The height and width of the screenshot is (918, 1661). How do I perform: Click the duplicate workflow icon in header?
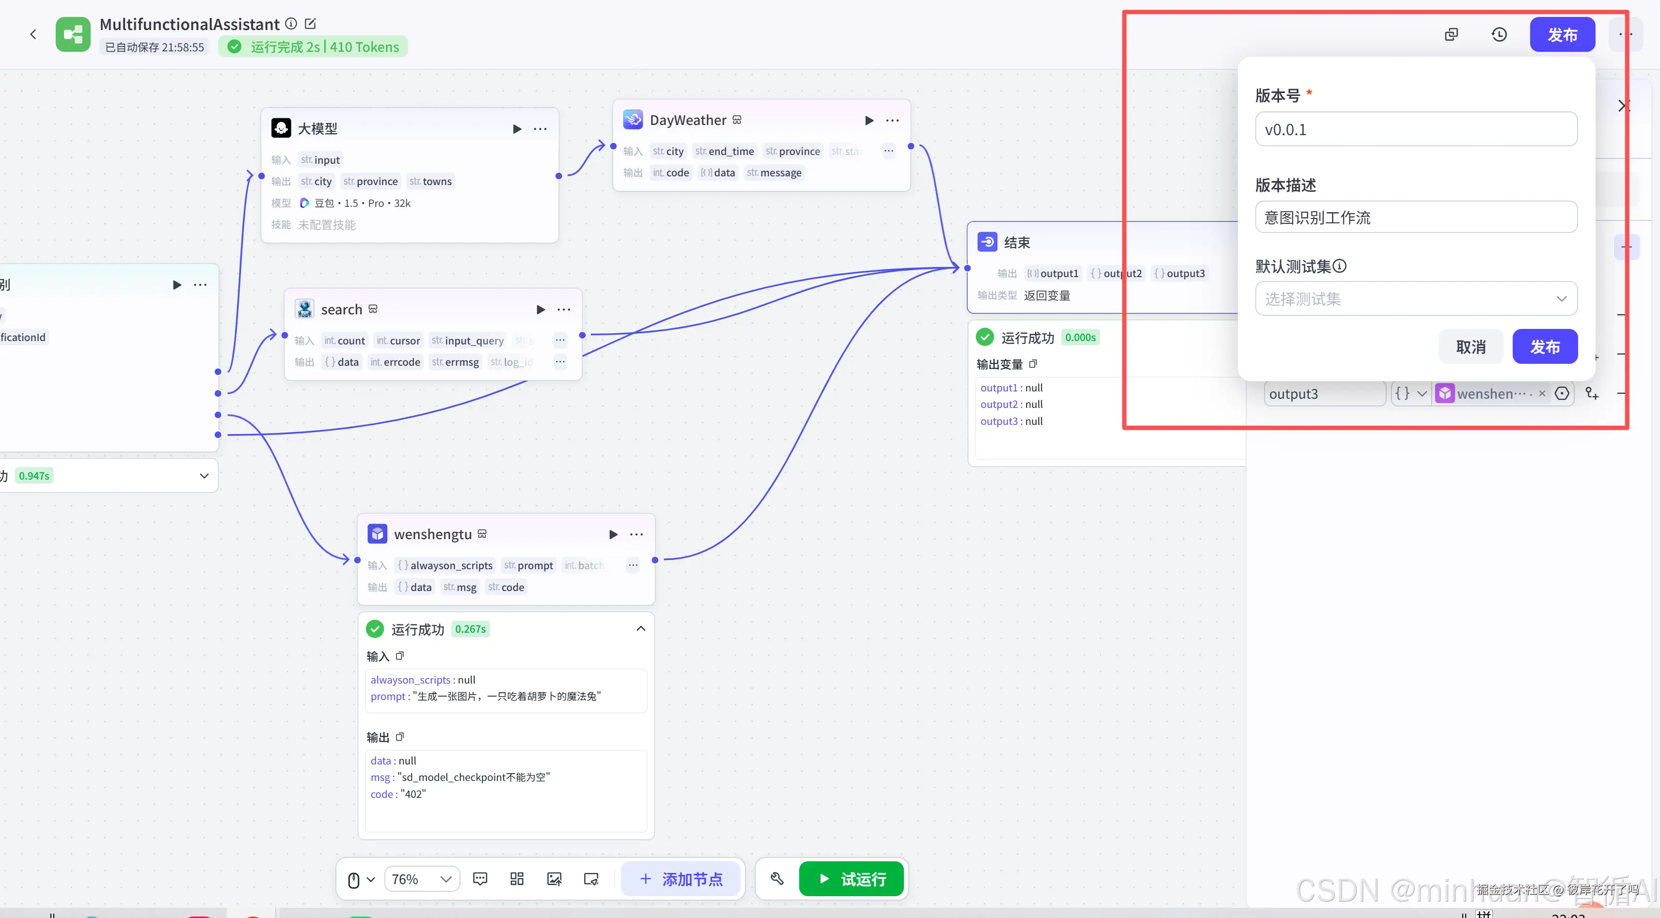(x=1451, y=34)
